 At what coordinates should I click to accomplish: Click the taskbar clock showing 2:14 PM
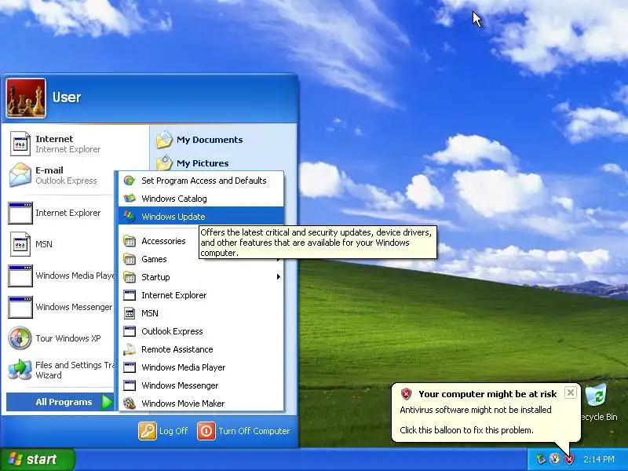598,459
